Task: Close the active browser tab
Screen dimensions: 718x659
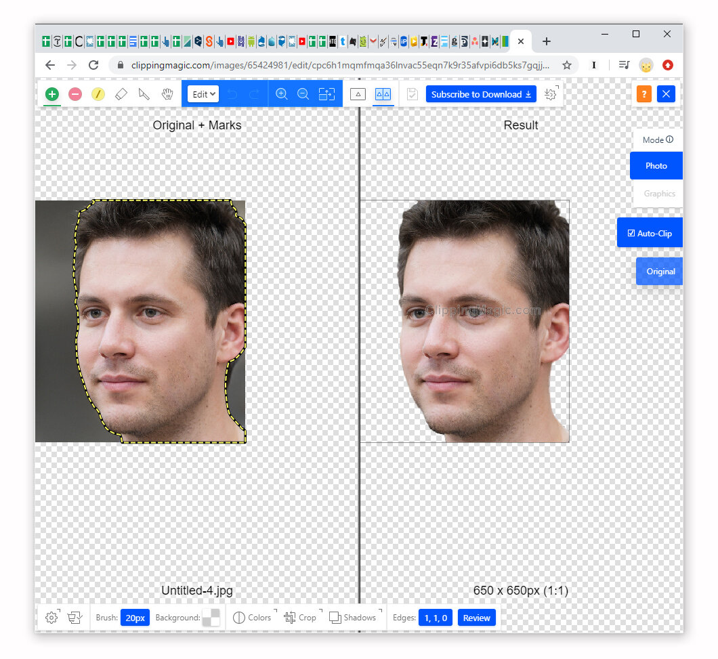Action: (521, 42)
